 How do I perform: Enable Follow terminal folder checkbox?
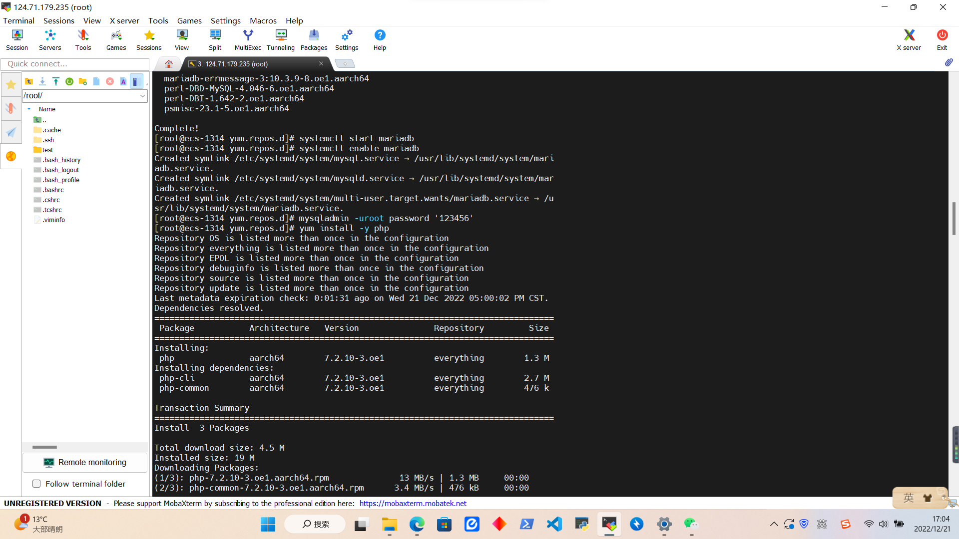point(36,484)
